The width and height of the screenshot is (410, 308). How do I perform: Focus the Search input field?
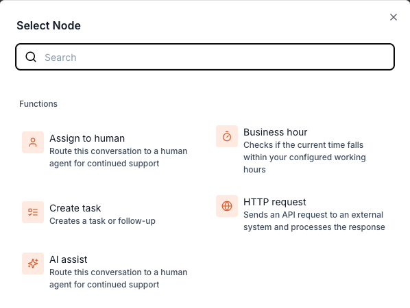[205, 57]
